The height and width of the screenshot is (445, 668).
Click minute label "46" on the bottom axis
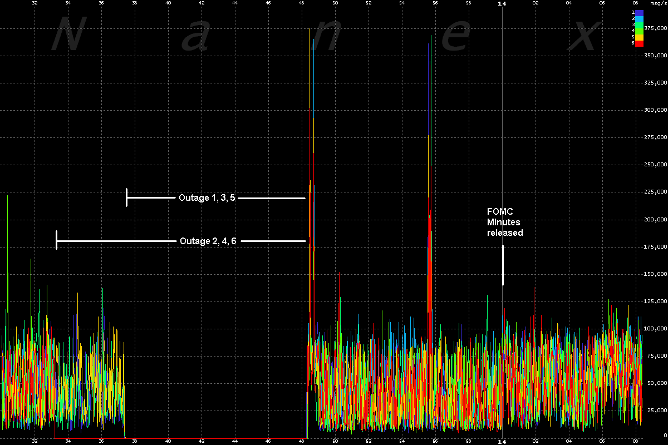[x=268, y=442]
